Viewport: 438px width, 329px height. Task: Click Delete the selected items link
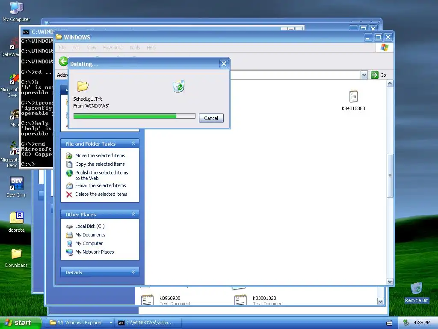101,194
